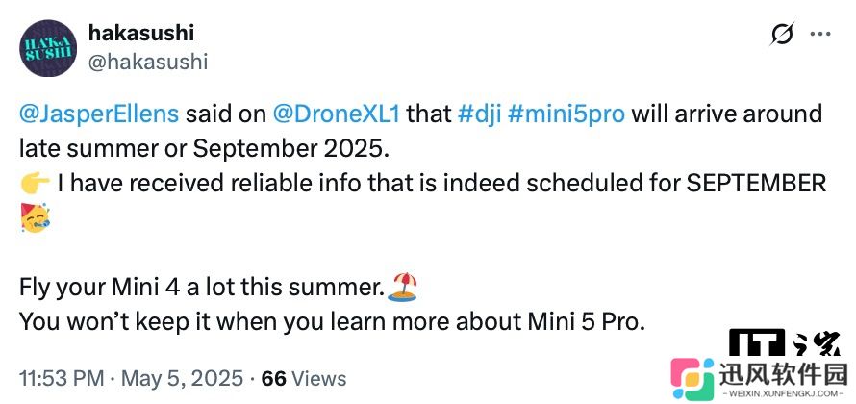Open the 11:53 PM timestamp

(62, 378)
